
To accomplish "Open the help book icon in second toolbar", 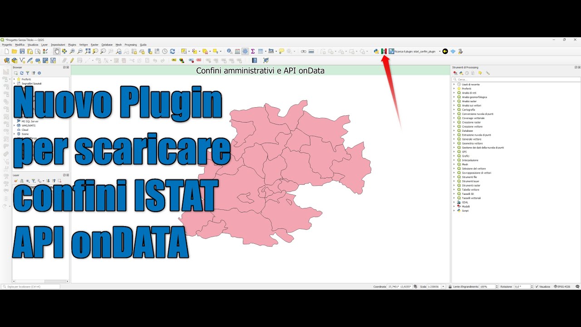I will click(x=255, y=60).
